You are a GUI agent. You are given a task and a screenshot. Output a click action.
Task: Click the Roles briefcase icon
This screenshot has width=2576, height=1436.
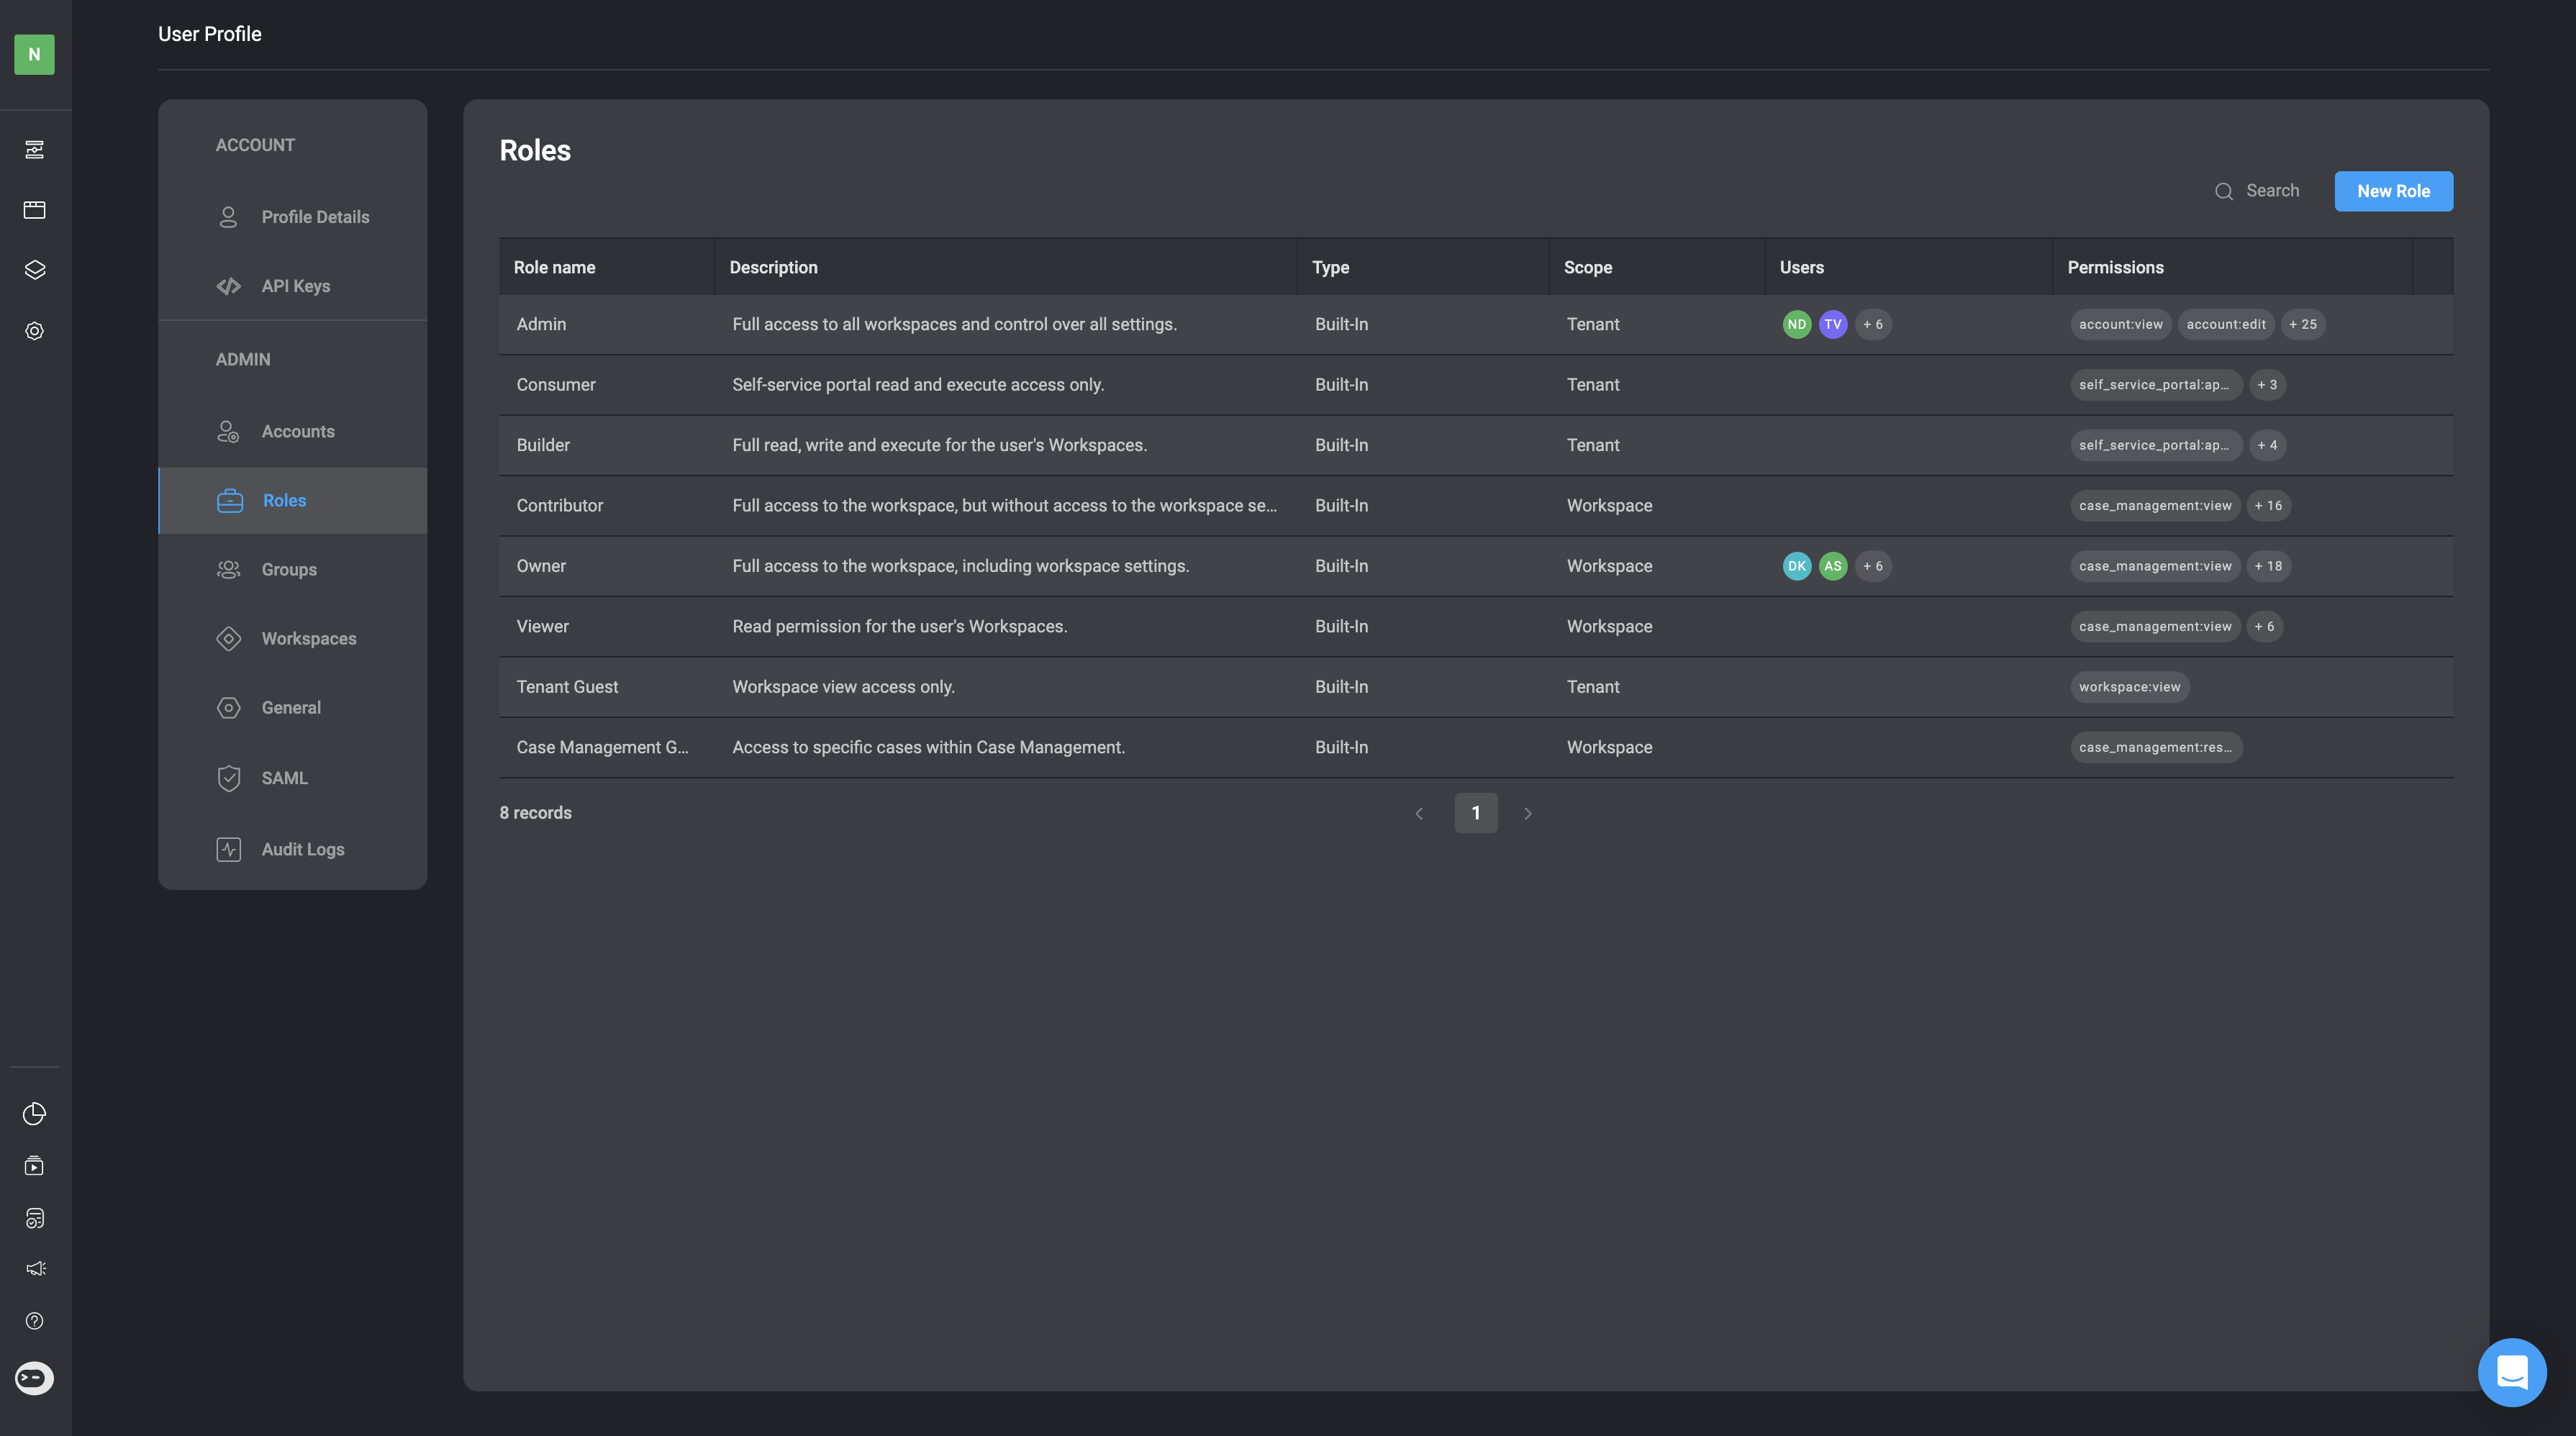(230, 500)
